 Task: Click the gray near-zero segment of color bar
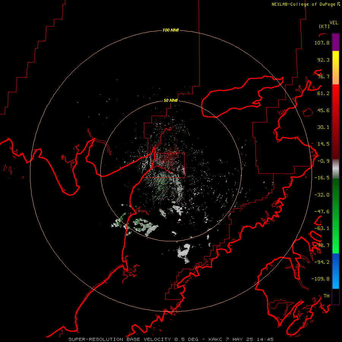(336, 169)
